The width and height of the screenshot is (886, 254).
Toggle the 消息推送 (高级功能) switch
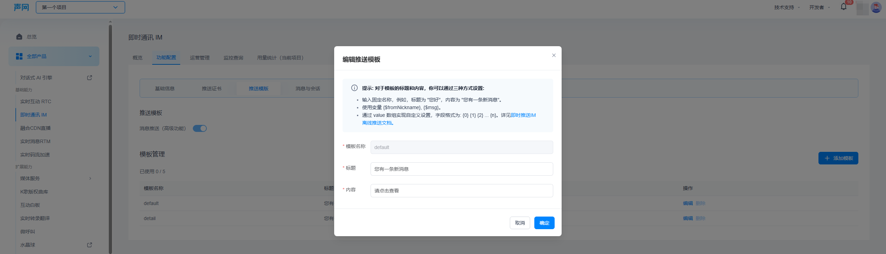point(200,128)
